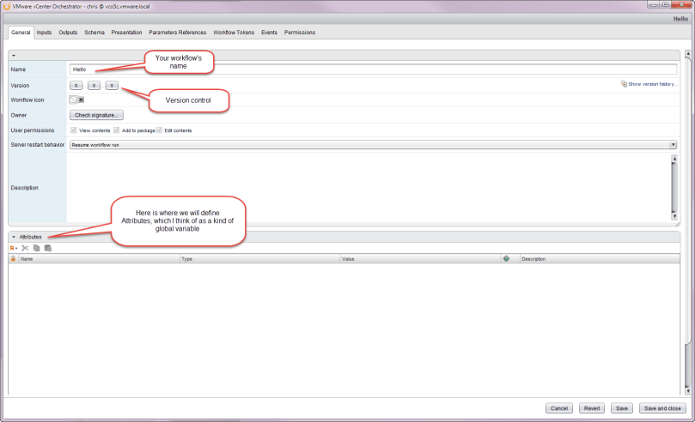Click the cut attribute scissors icon
The height and width of the screenshot is (422, 695).
[25, 248]
